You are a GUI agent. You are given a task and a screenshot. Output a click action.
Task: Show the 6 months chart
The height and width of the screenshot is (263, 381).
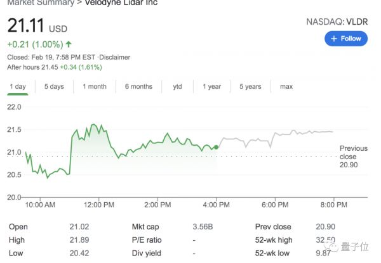point(138,87)
